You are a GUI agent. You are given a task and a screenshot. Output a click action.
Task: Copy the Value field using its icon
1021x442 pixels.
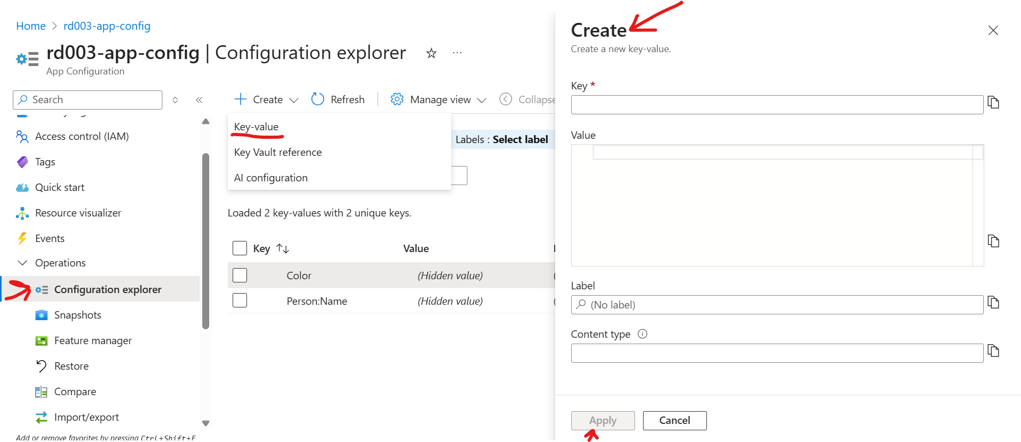993,241
